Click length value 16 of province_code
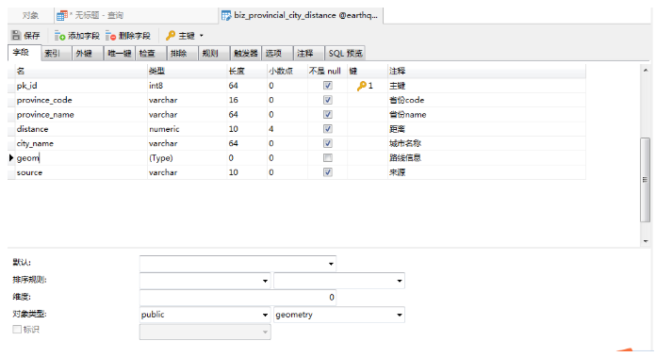The height and width of the screenshot is (357, 656). click(233, 100)
